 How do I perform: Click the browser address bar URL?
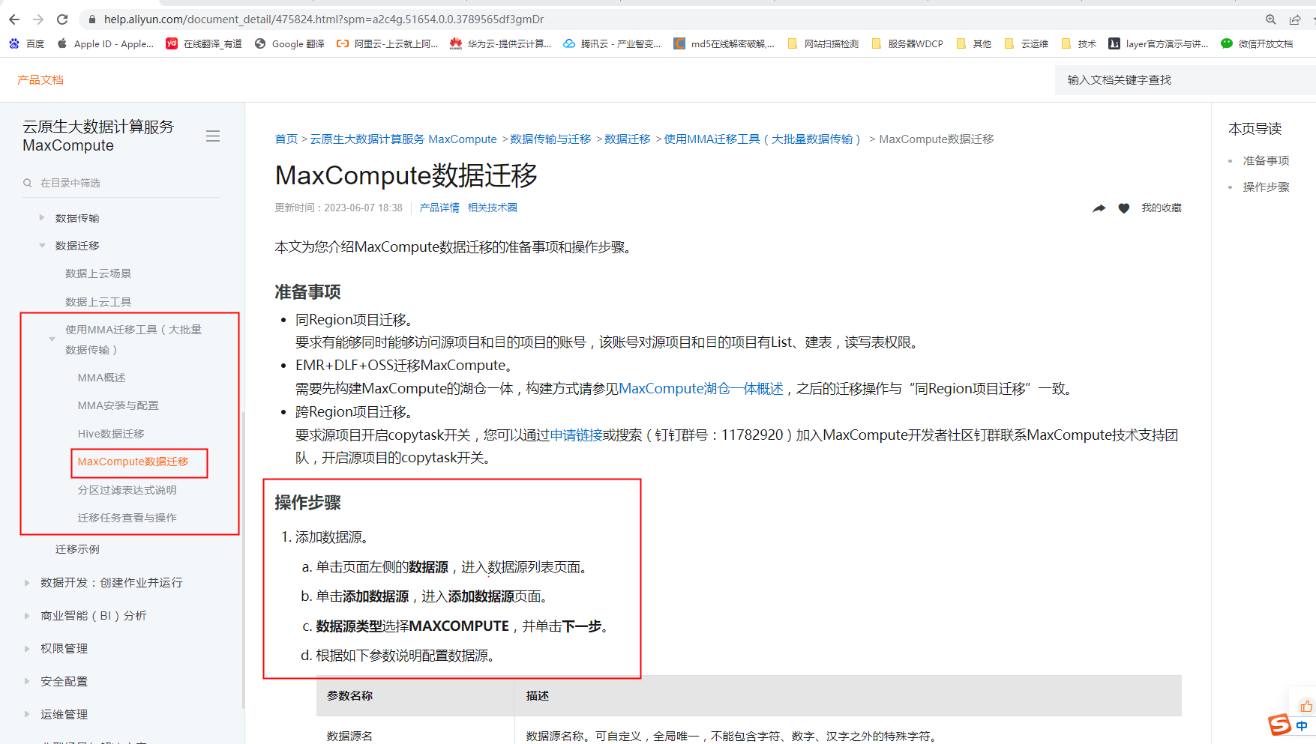click(324, 19)
